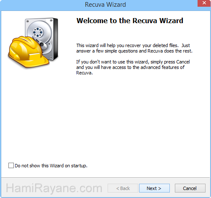Viewport: 211px width, 198px height.
Task: Close the Recuva Wizard window
Action: [x=204, y=3]
